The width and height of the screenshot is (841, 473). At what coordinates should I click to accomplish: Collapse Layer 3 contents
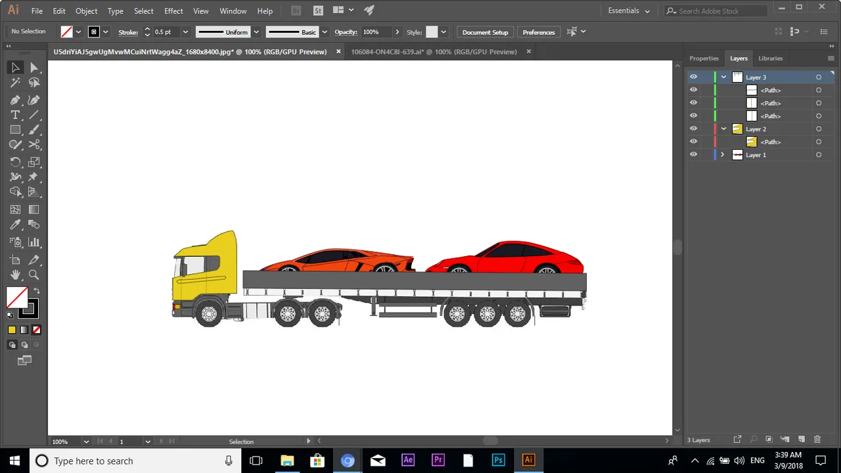(723, 77)
